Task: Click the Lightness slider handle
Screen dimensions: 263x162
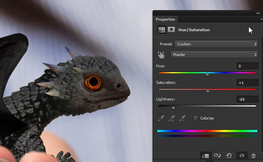Action: tap(173, 108)
